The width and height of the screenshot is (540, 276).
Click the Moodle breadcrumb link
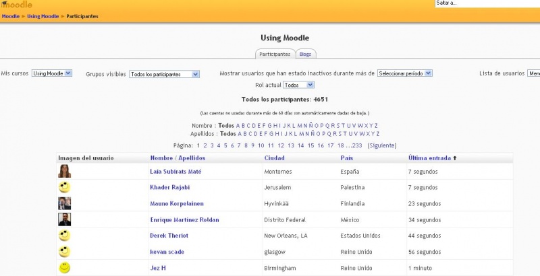click(11, 16)
